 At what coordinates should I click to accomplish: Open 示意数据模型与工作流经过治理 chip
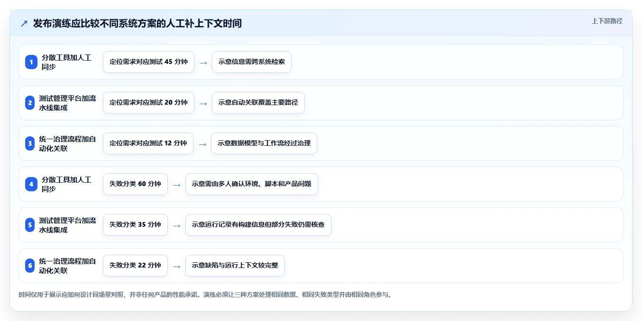264,143
